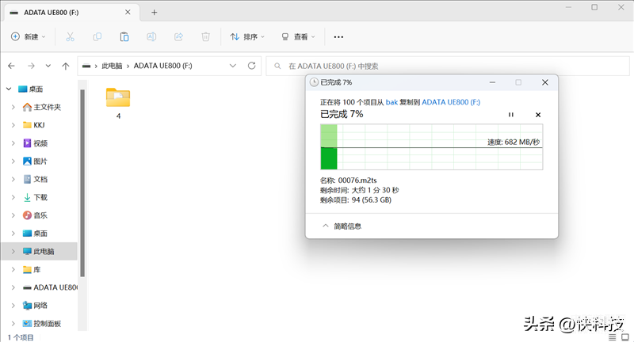Add a new tab with plus
634x342 pixels.
[x=154, y=13]
